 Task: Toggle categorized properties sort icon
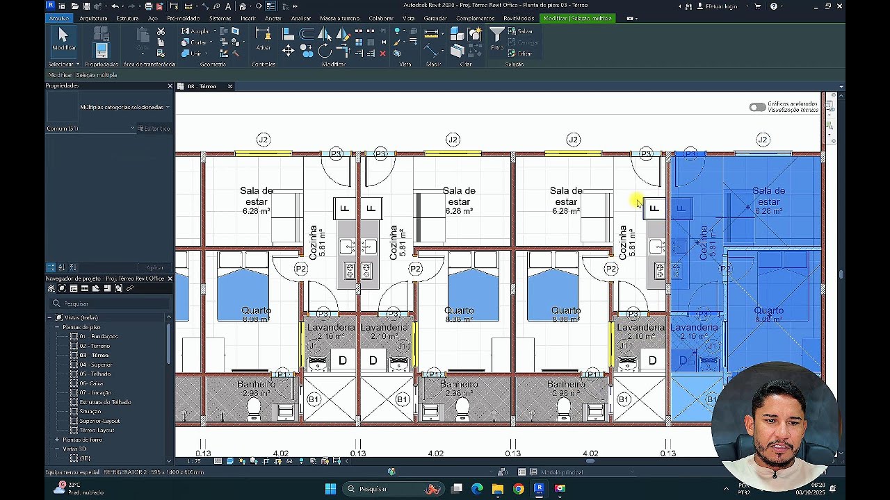(x=51, y=267)
